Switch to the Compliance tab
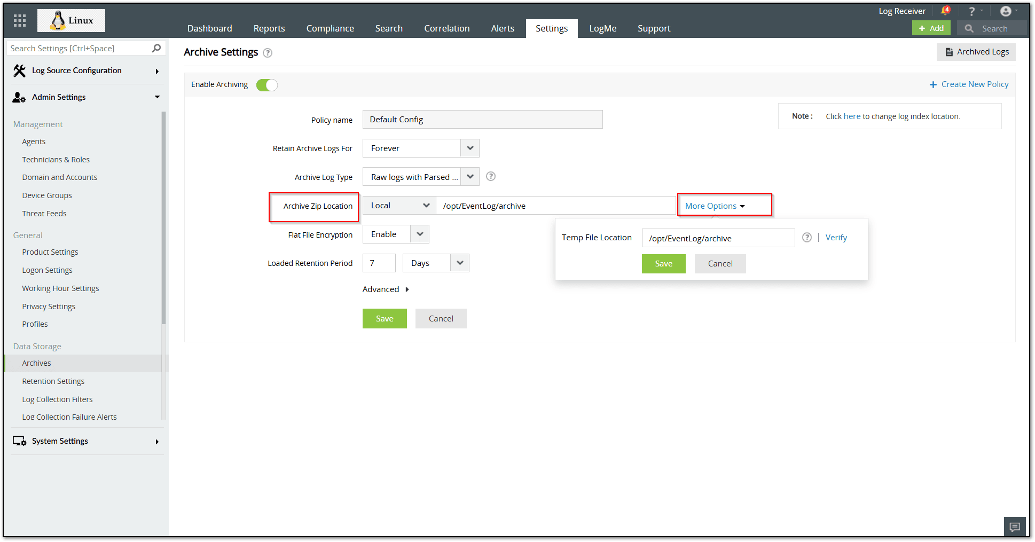The height and width of the screenshot is (542, 1035). [330, 28]
